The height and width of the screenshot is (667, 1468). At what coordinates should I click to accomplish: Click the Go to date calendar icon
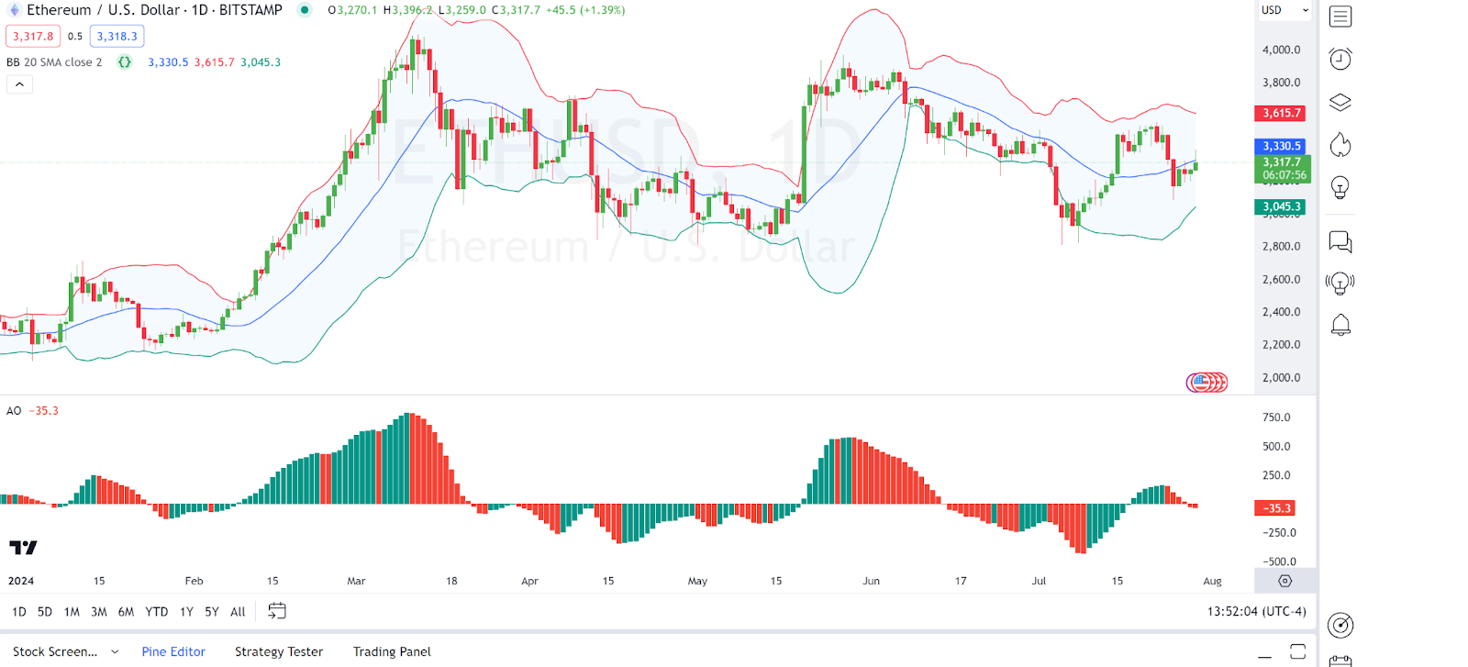pos(277,611)
